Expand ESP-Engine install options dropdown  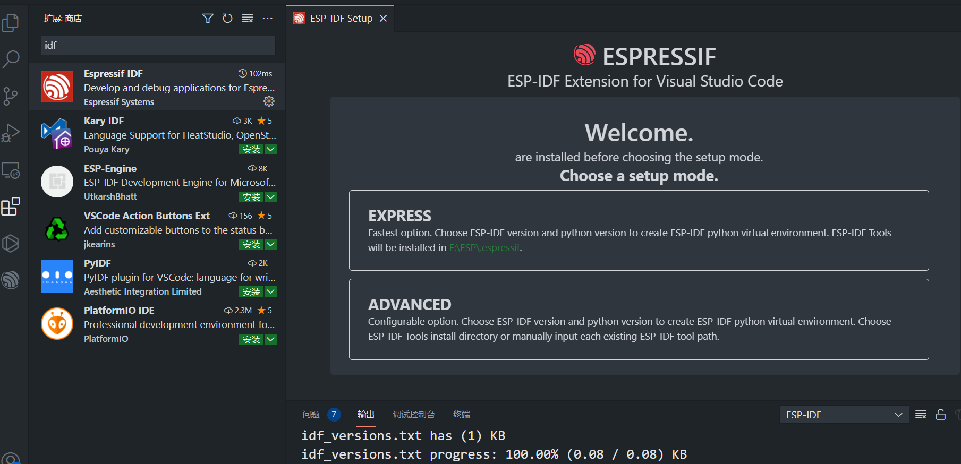(x=270, y=197)
